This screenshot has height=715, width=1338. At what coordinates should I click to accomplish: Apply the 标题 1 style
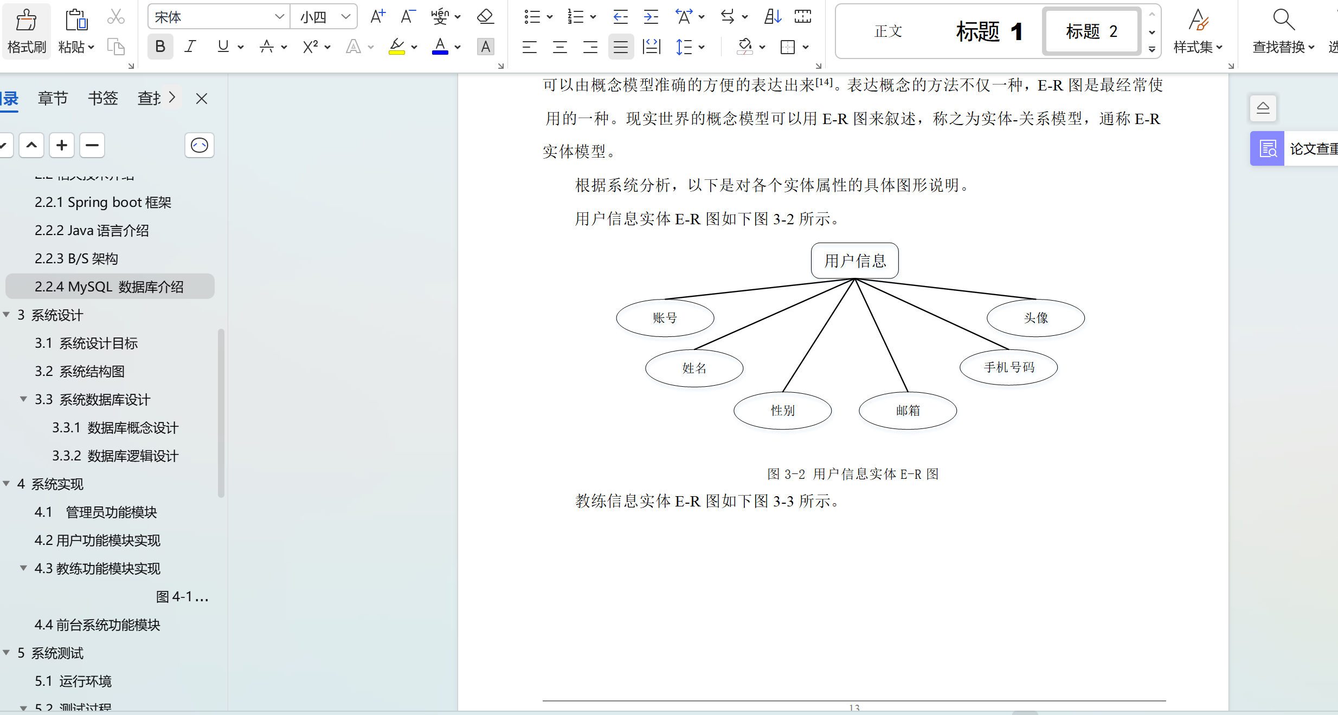pos(988,31)
